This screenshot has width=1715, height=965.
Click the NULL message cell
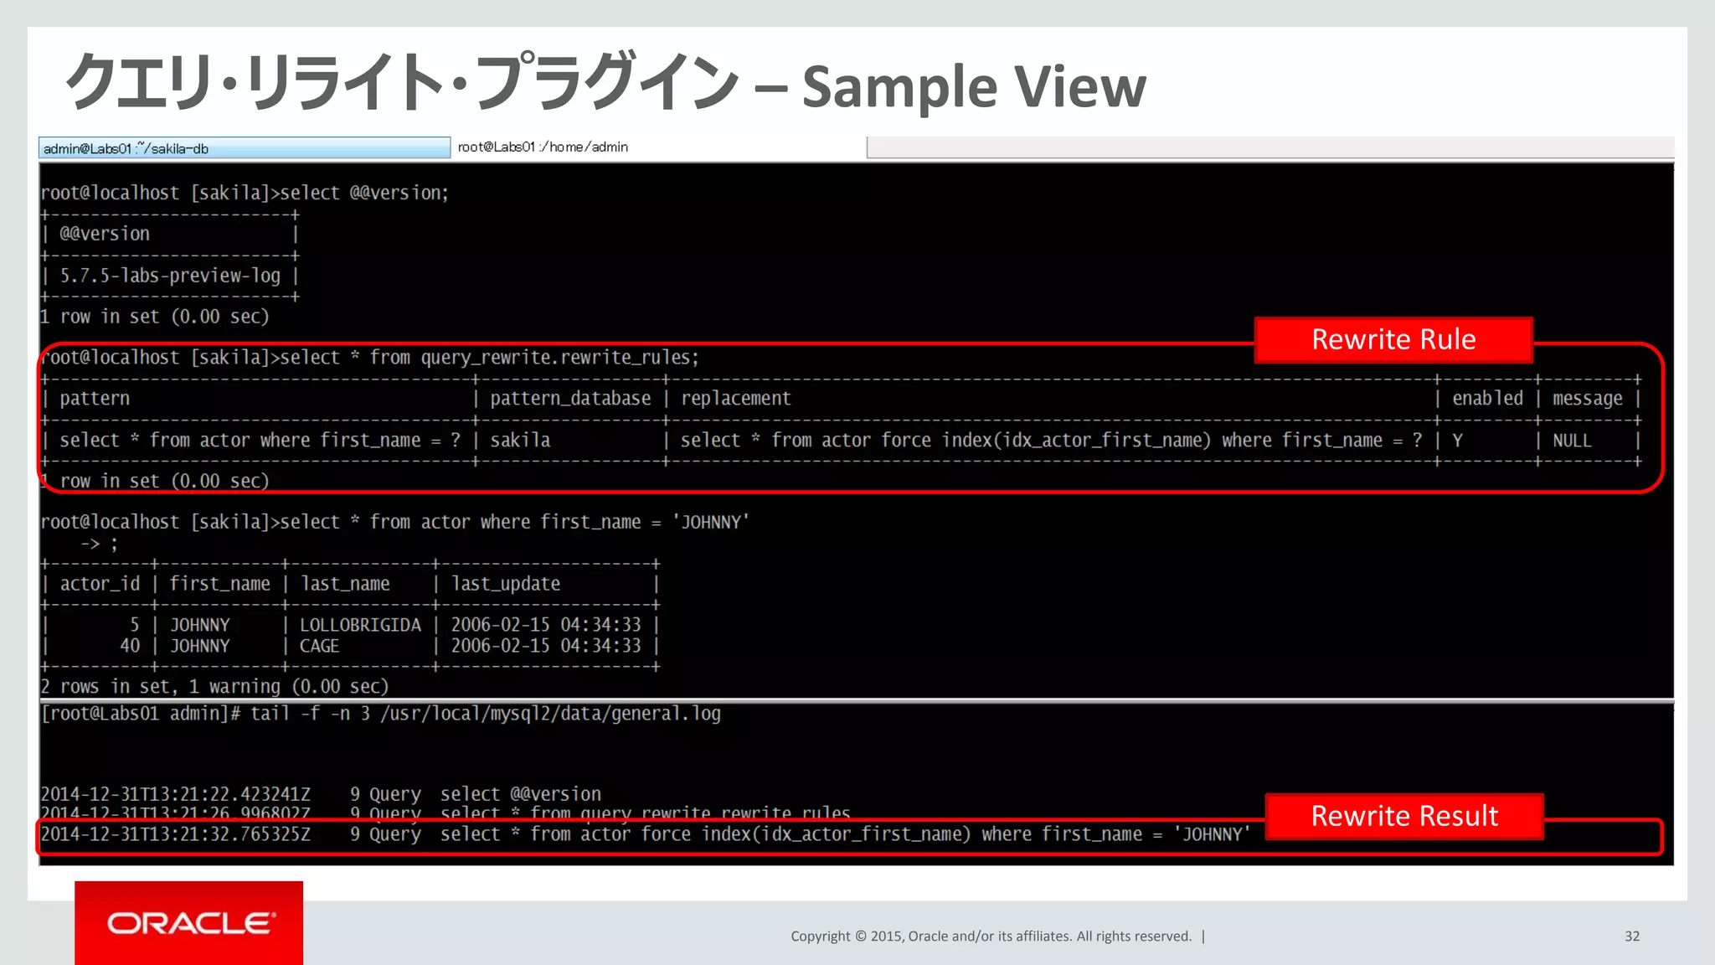click(x=1572, y=441)
